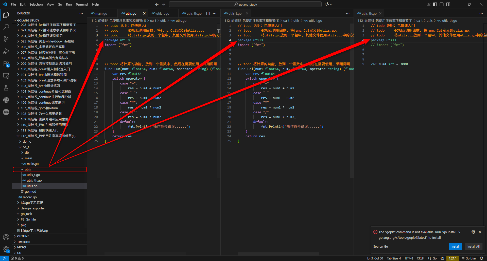Select the CRLF end-of-line setting

click(x=420, y=258)
